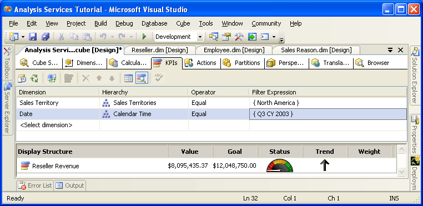
Task: Select the Sales Territories hierarchy cell
Action: [x=144, y=103]
